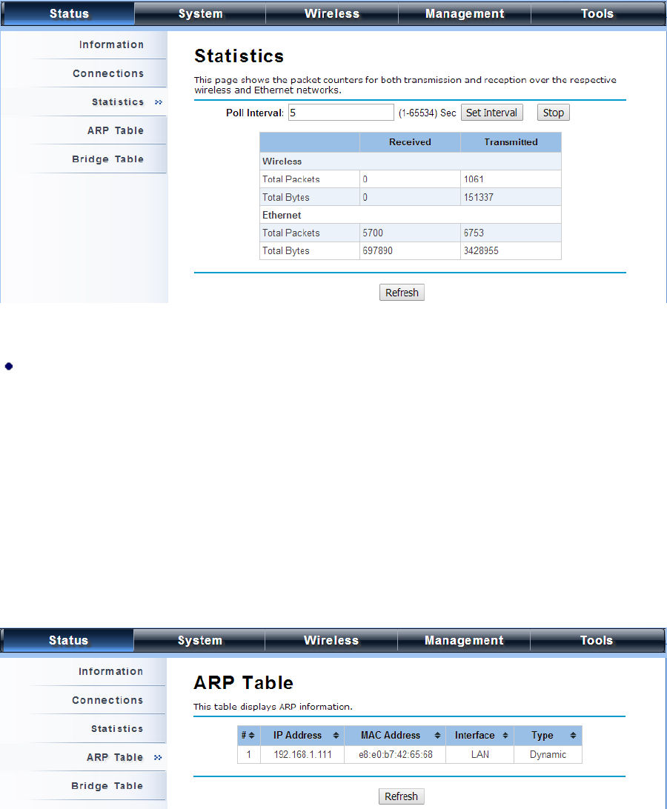Click the arrow icon beside lower ARP Table item
Viewport: 667px width, 809px height.
(158, 757)
